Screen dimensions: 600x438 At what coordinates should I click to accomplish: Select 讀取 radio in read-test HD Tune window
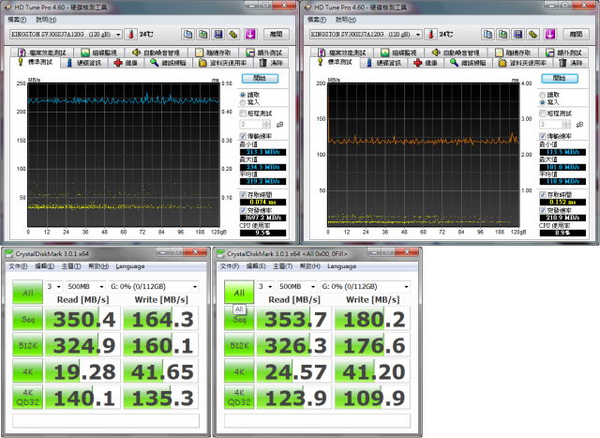point(243,95)
